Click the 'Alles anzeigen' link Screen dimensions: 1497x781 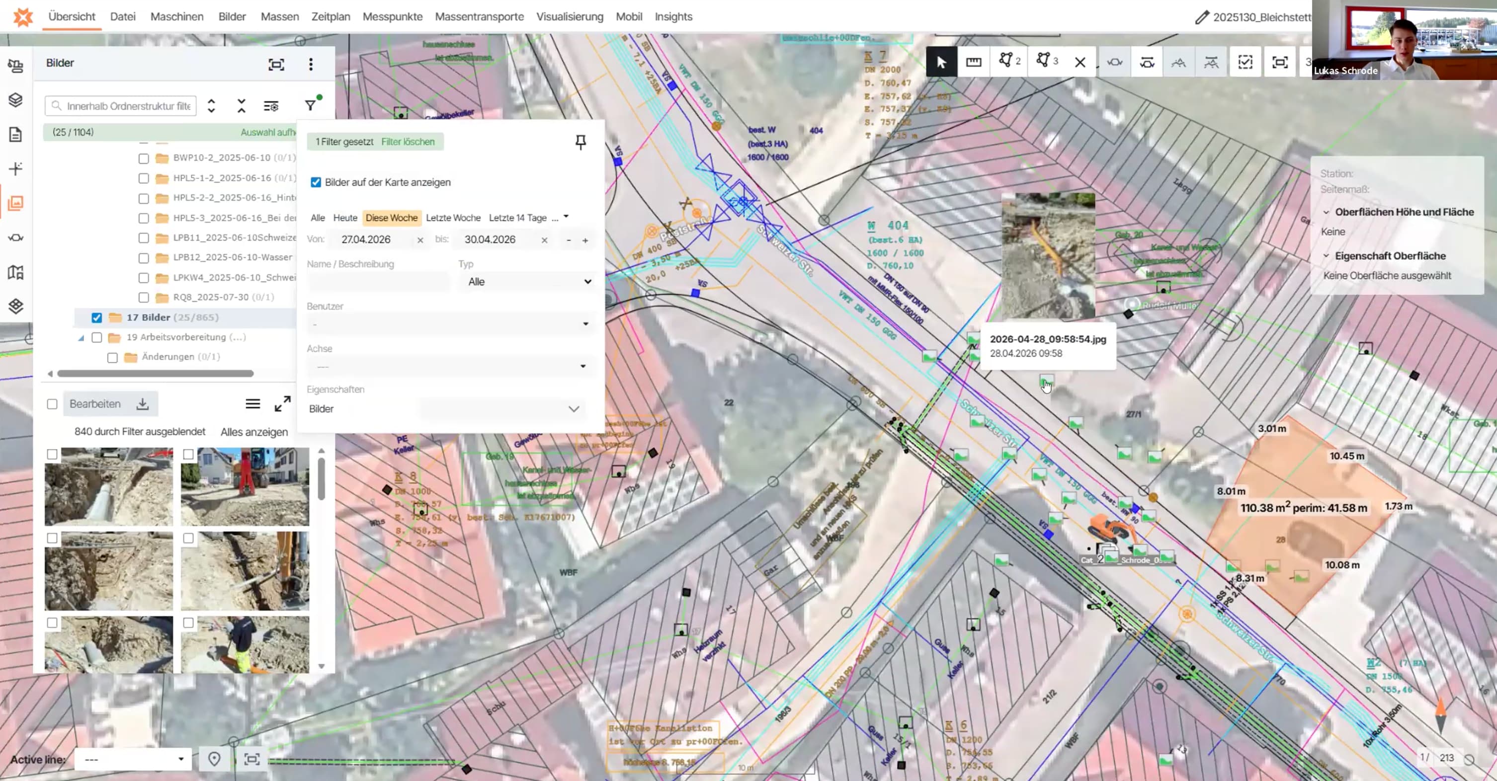[x=254, y=432]
